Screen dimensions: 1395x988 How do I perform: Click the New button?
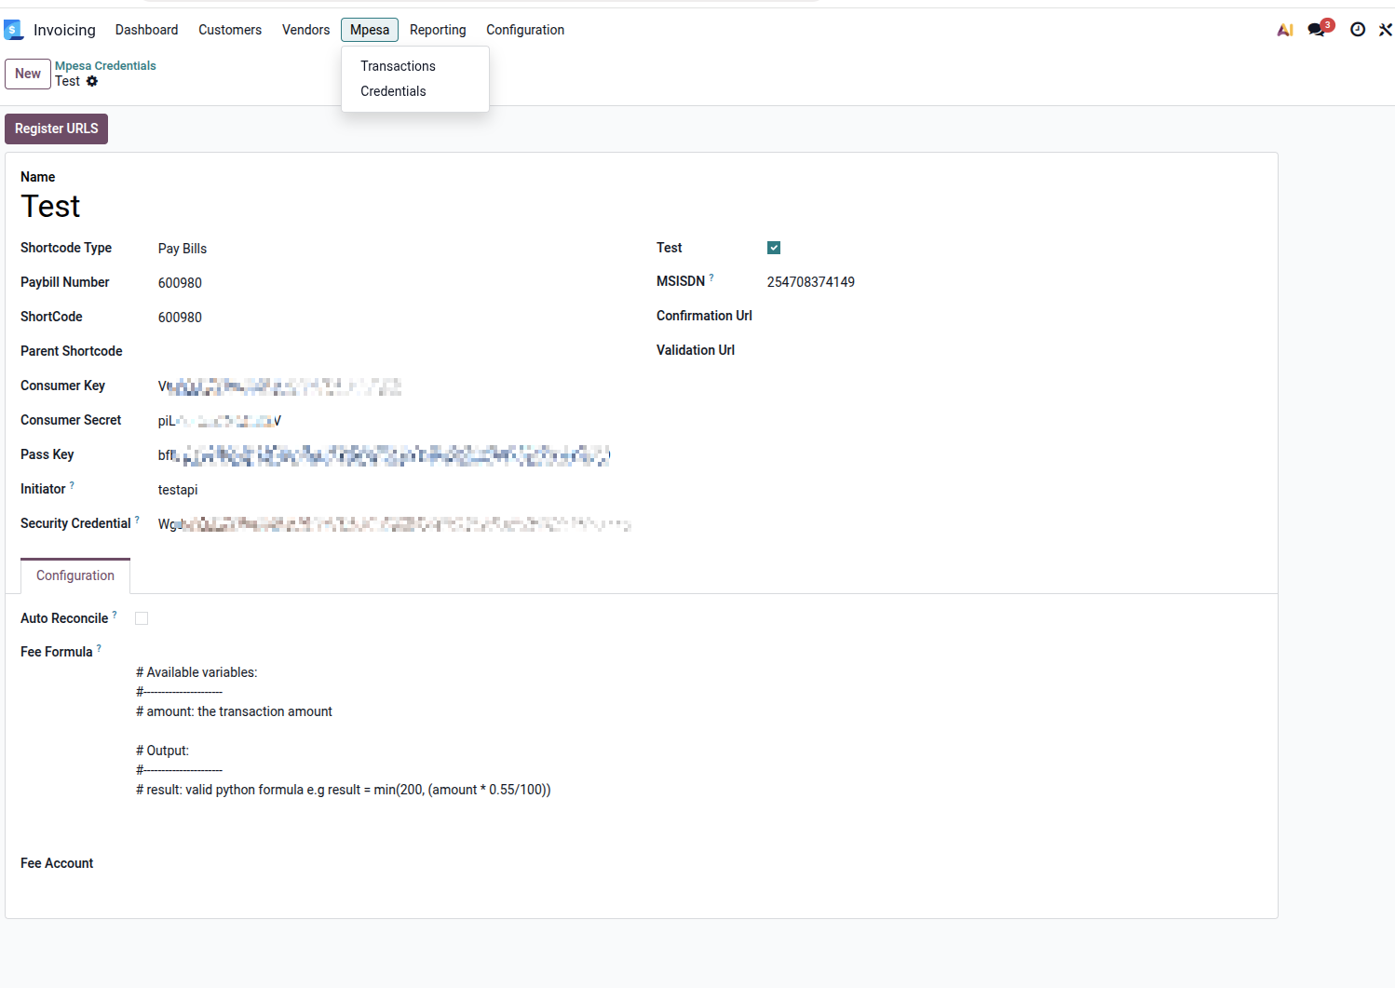pos(28,74)
